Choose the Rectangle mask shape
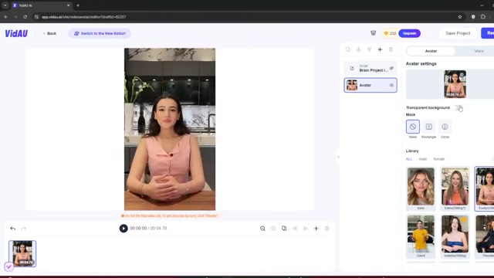 tap(429, 127)
